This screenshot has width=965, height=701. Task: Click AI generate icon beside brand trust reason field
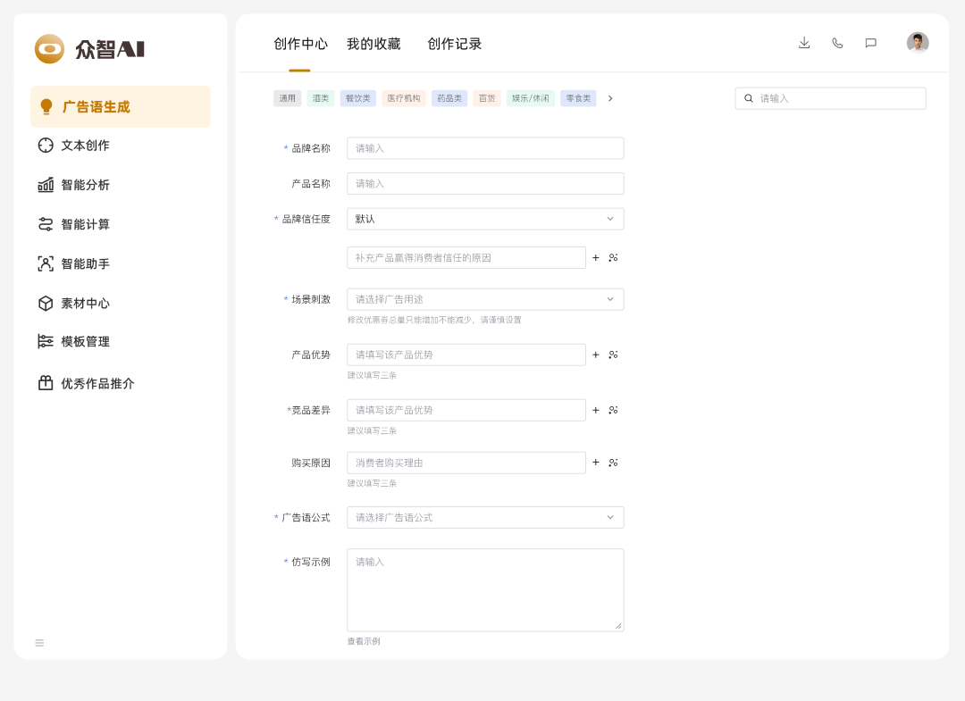pos(613,258)
